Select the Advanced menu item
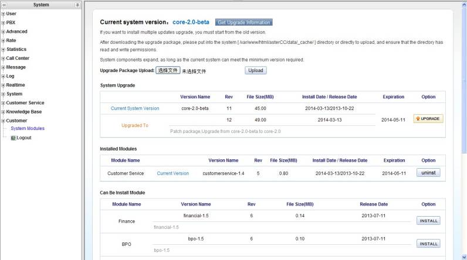 click(16, 32)
